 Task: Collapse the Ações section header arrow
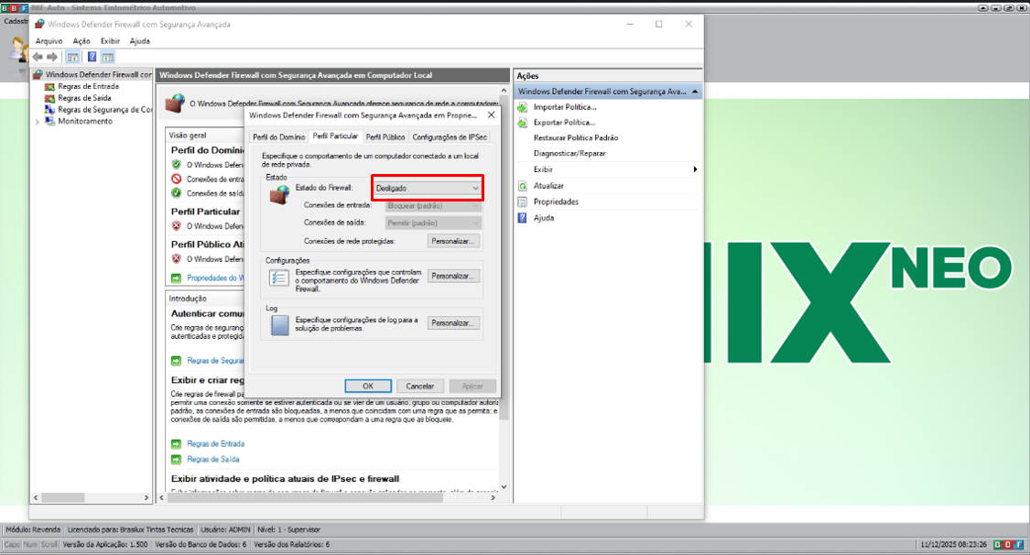click(x=695, y=92)
